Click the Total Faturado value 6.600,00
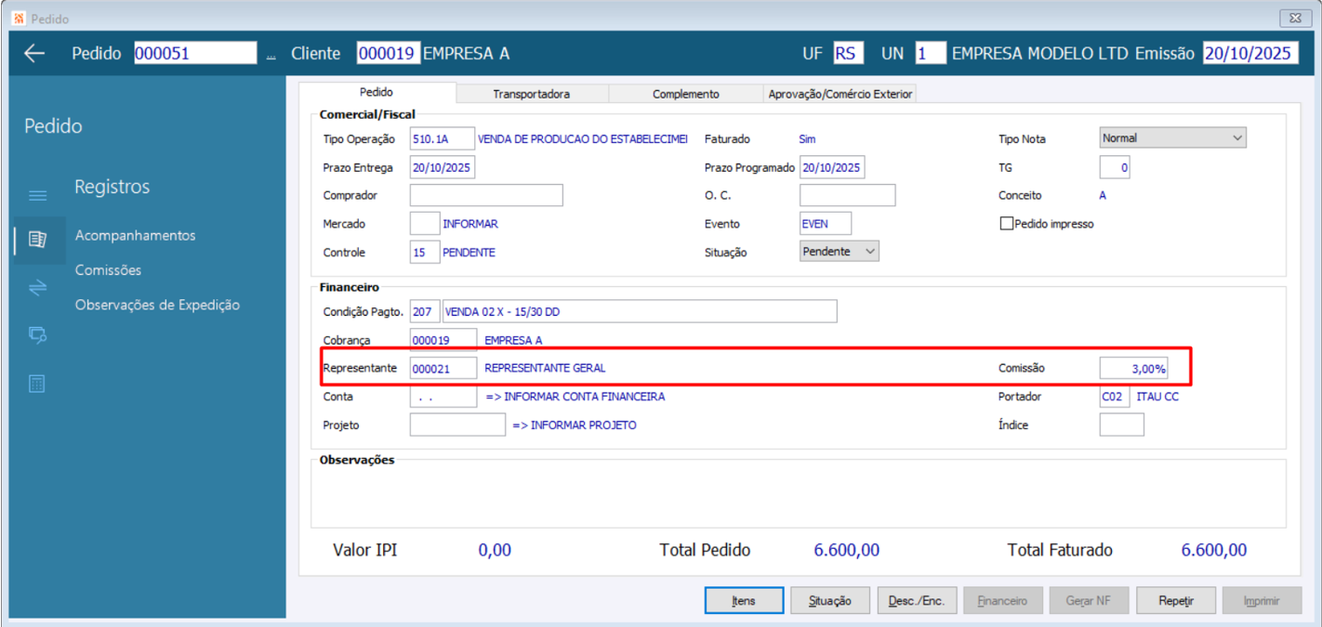The image size is (1322, 627). point(1214,550)
